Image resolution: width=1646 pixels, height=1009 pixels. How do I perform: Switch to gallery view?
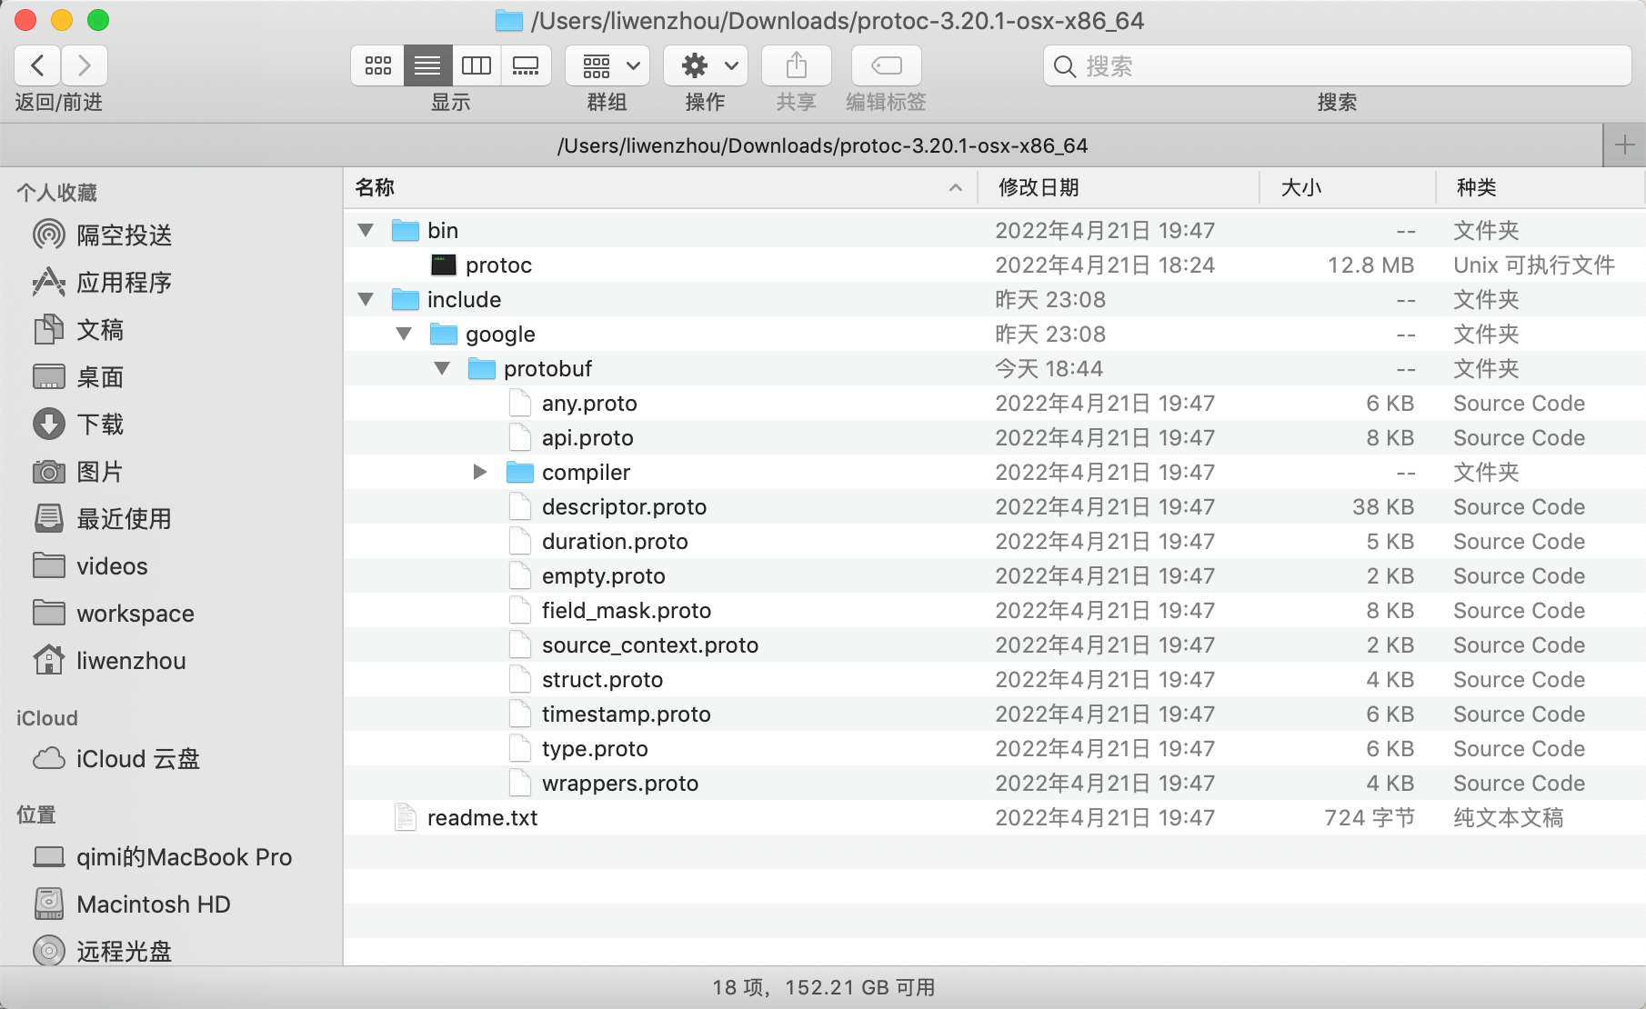click(x=526, y=65)
